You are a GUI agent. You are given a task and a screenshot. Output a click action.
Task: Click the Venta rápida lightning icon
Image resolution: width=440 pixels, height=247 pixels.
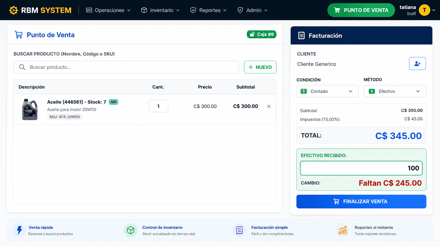click(x=19, y=230)
